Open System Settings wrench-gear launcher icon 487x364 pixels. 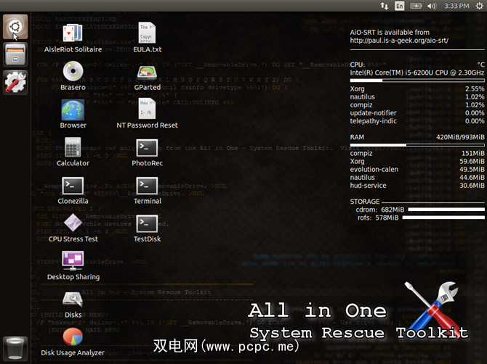(x=15, y=83)
